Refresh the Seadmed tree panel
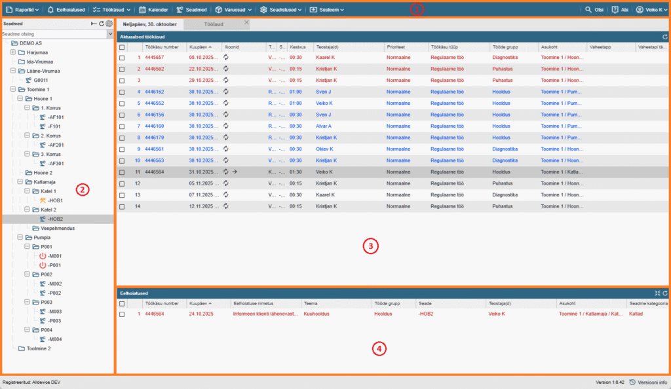The image size is (671, 389). click(x=102, y=24)
